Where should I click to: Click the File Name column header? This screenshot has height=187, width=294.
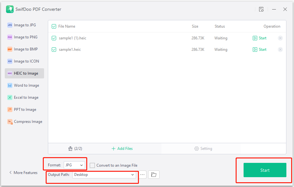pyautogui.click(x=67, y=26)
